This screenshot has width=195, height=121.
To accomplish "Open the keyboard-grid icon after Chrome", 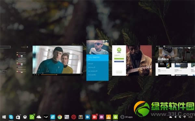I will pos(67,117).
